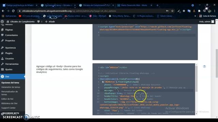Screen dimensions: 218x122
Task: Open Ajustes in sidebar
Action: [9, 69]
